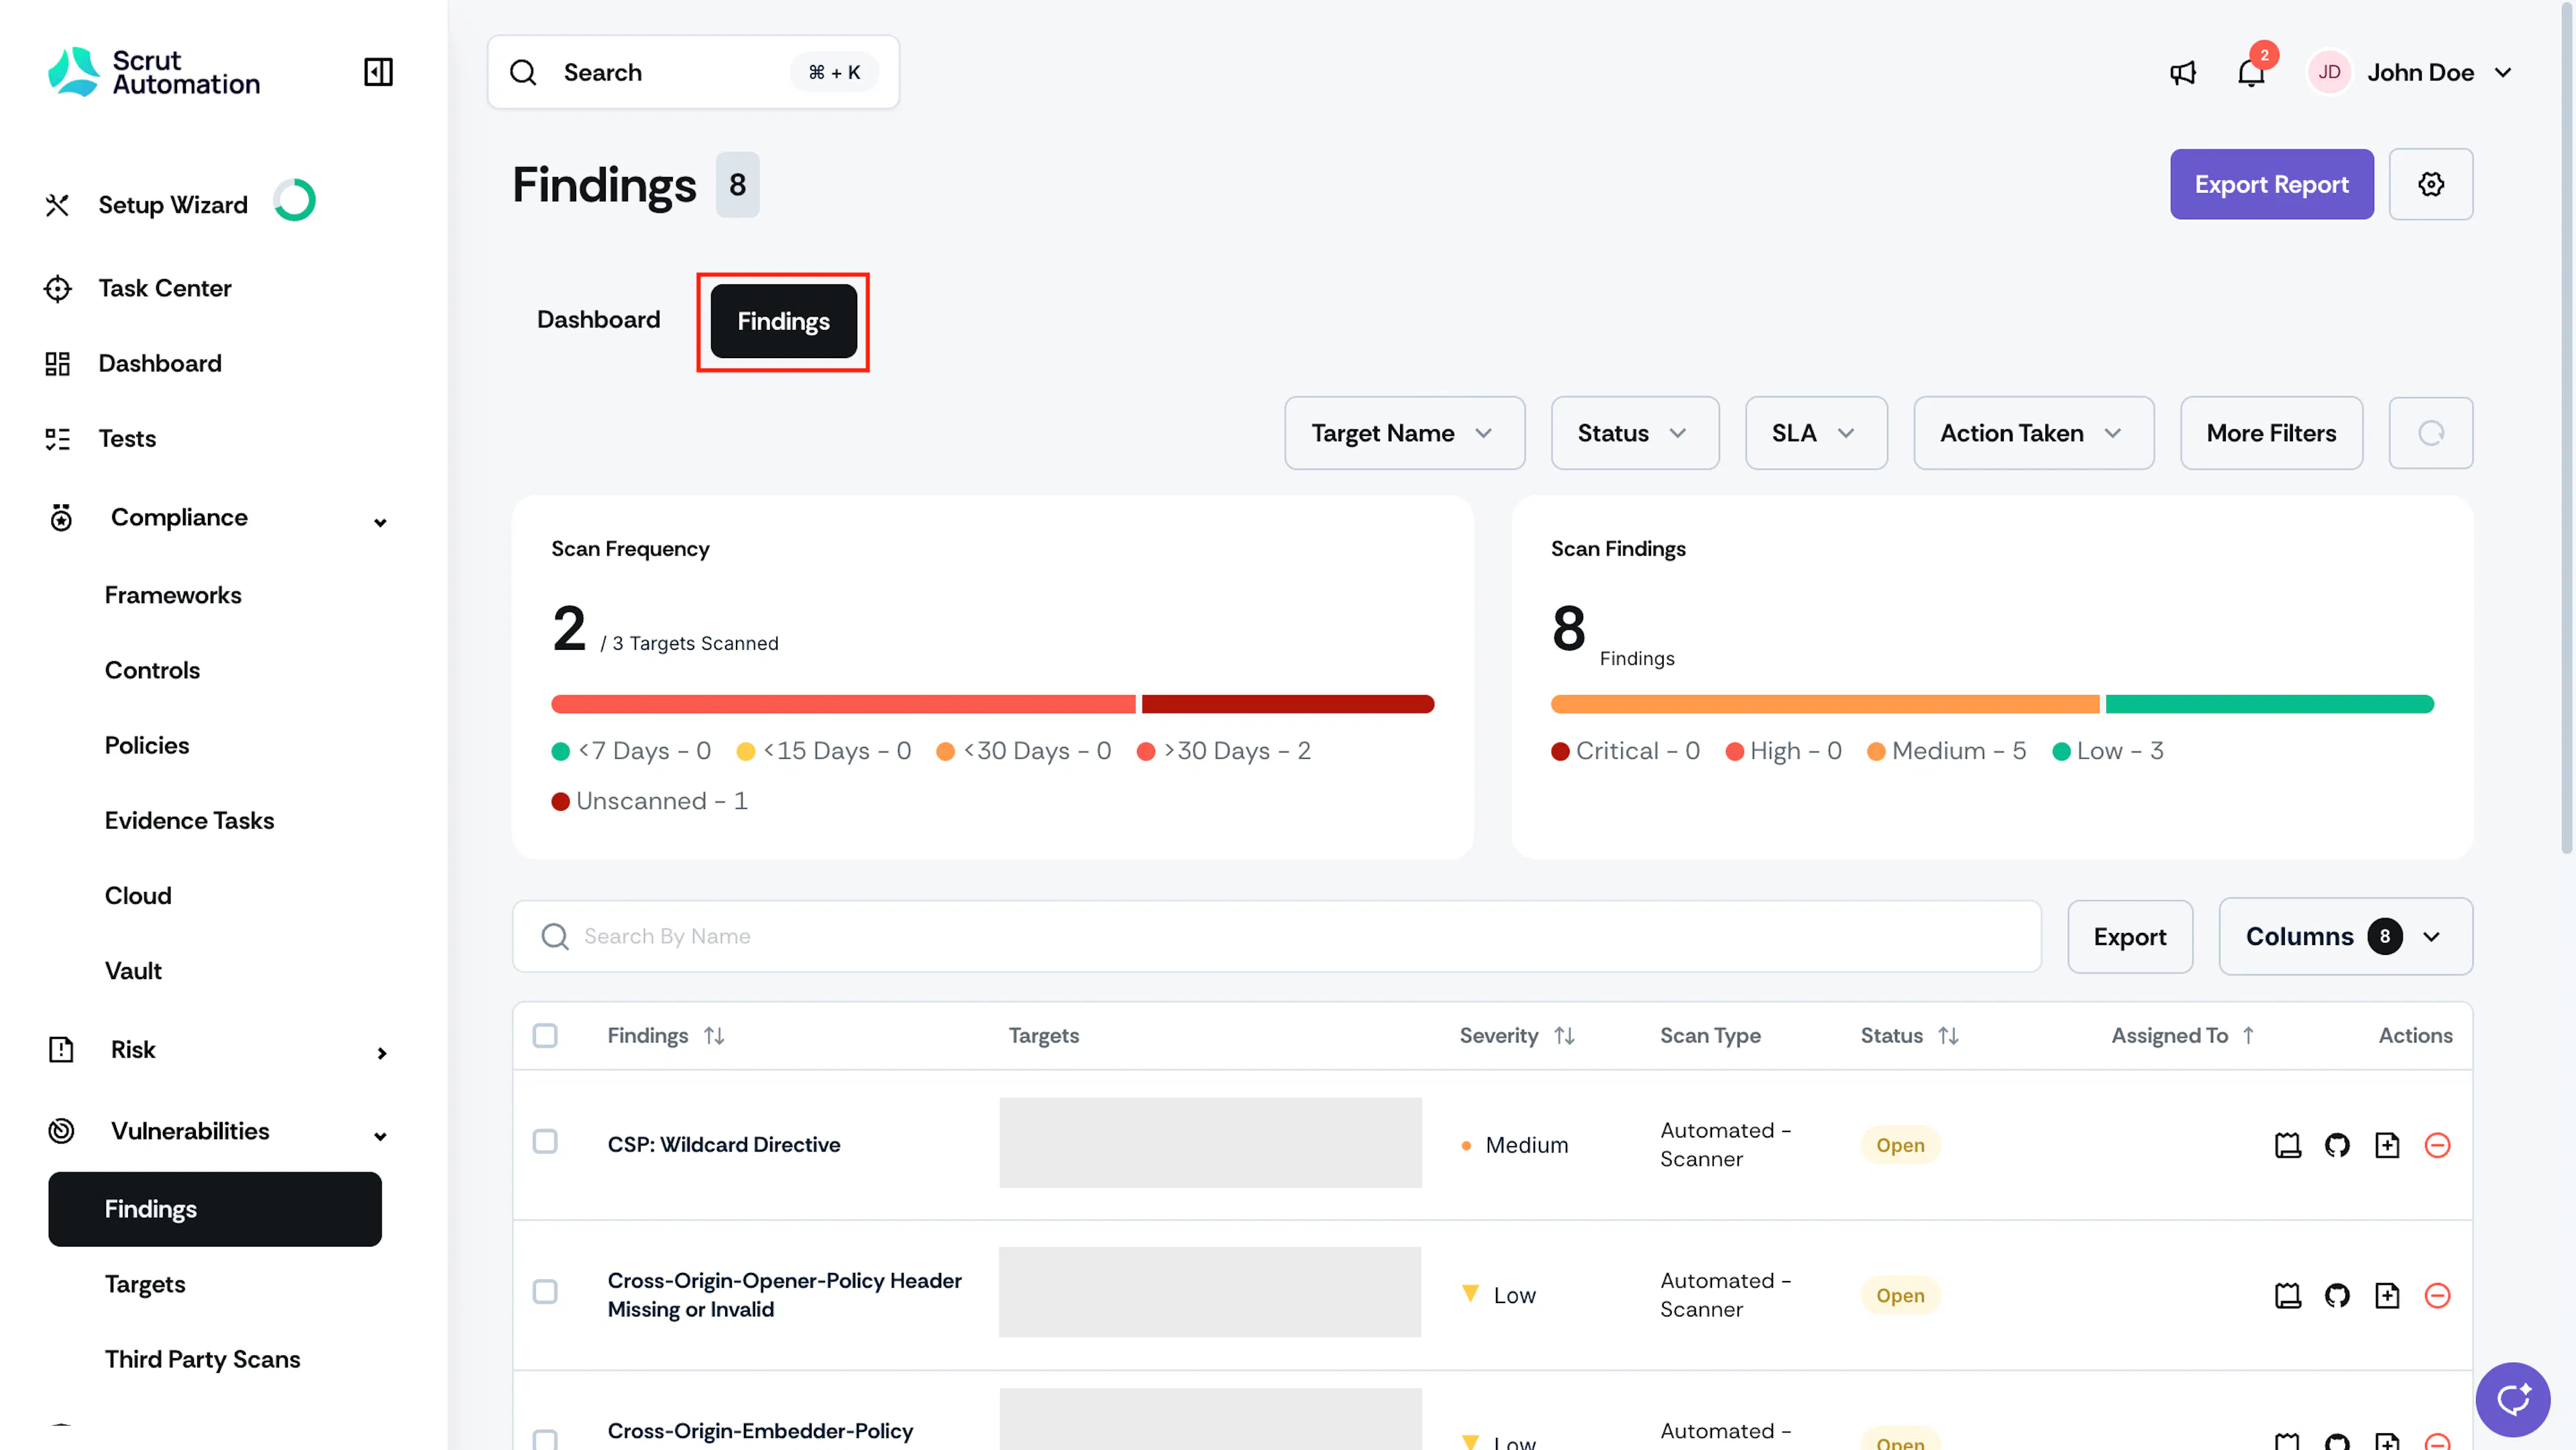Add document icon for Cross-Origin-Opener-Policy row
2576x1450 pixels.
click(2387, 1295)
